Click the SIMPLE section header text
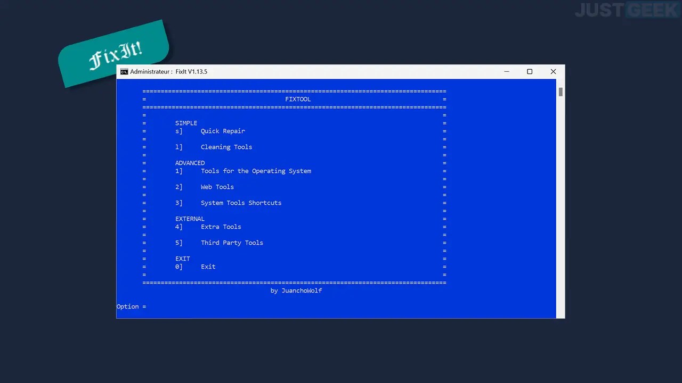 (186, 123)
